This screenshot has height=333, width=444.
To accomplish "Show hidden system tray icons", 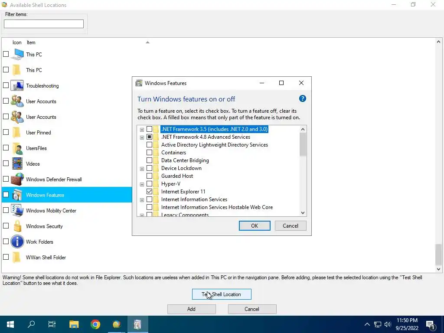I will [367, 324].
